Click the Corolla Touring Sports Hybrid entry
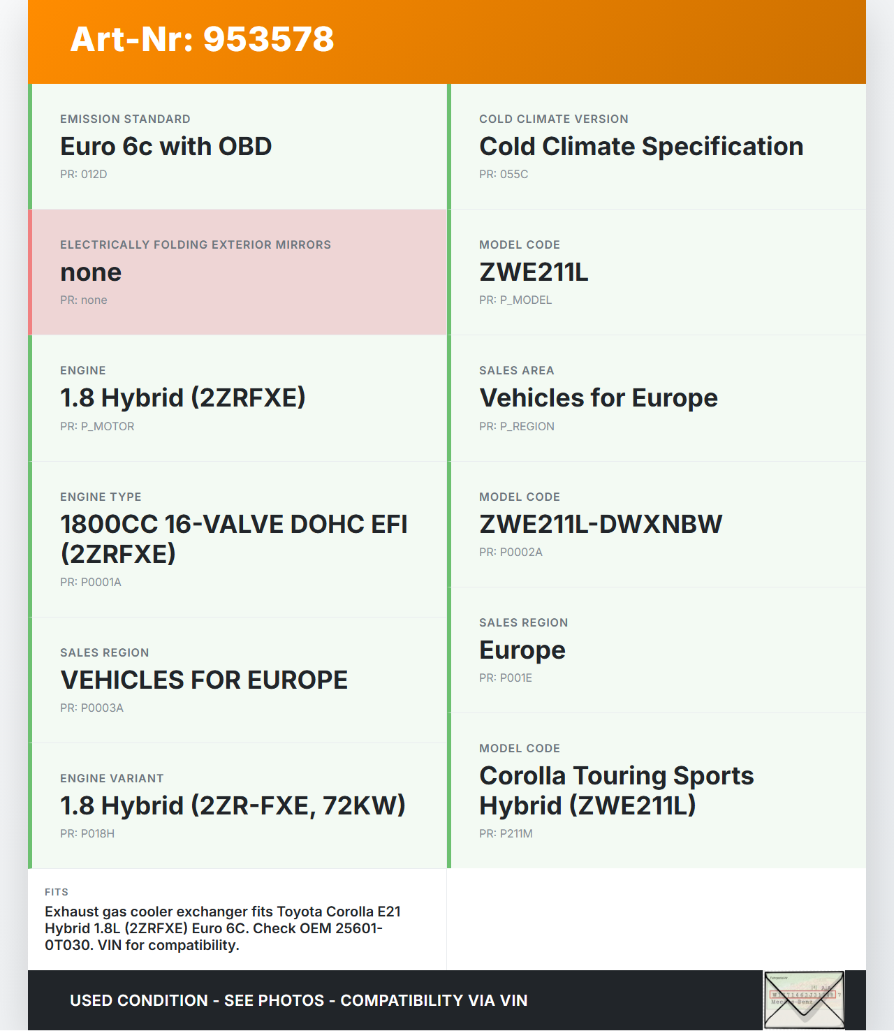 click(616, 791)
